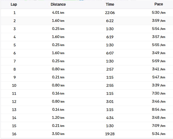Click the Time column header
Screen dimensions: 173x139
110,4
